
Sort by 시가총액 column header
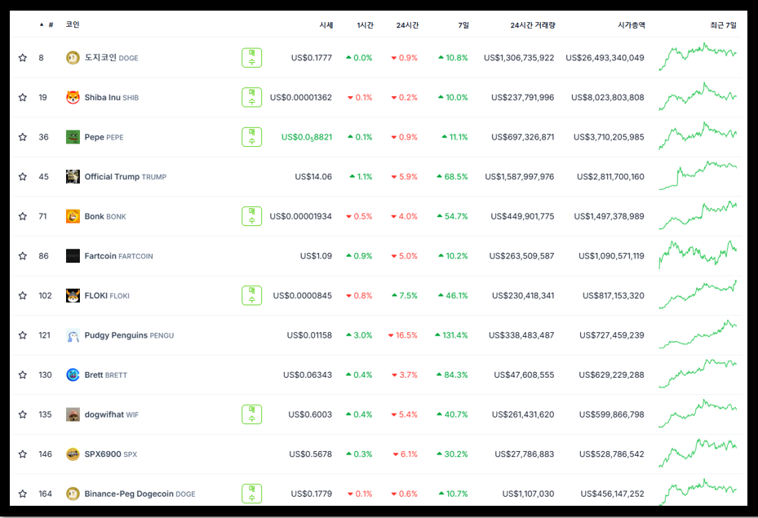pos(632,25)
